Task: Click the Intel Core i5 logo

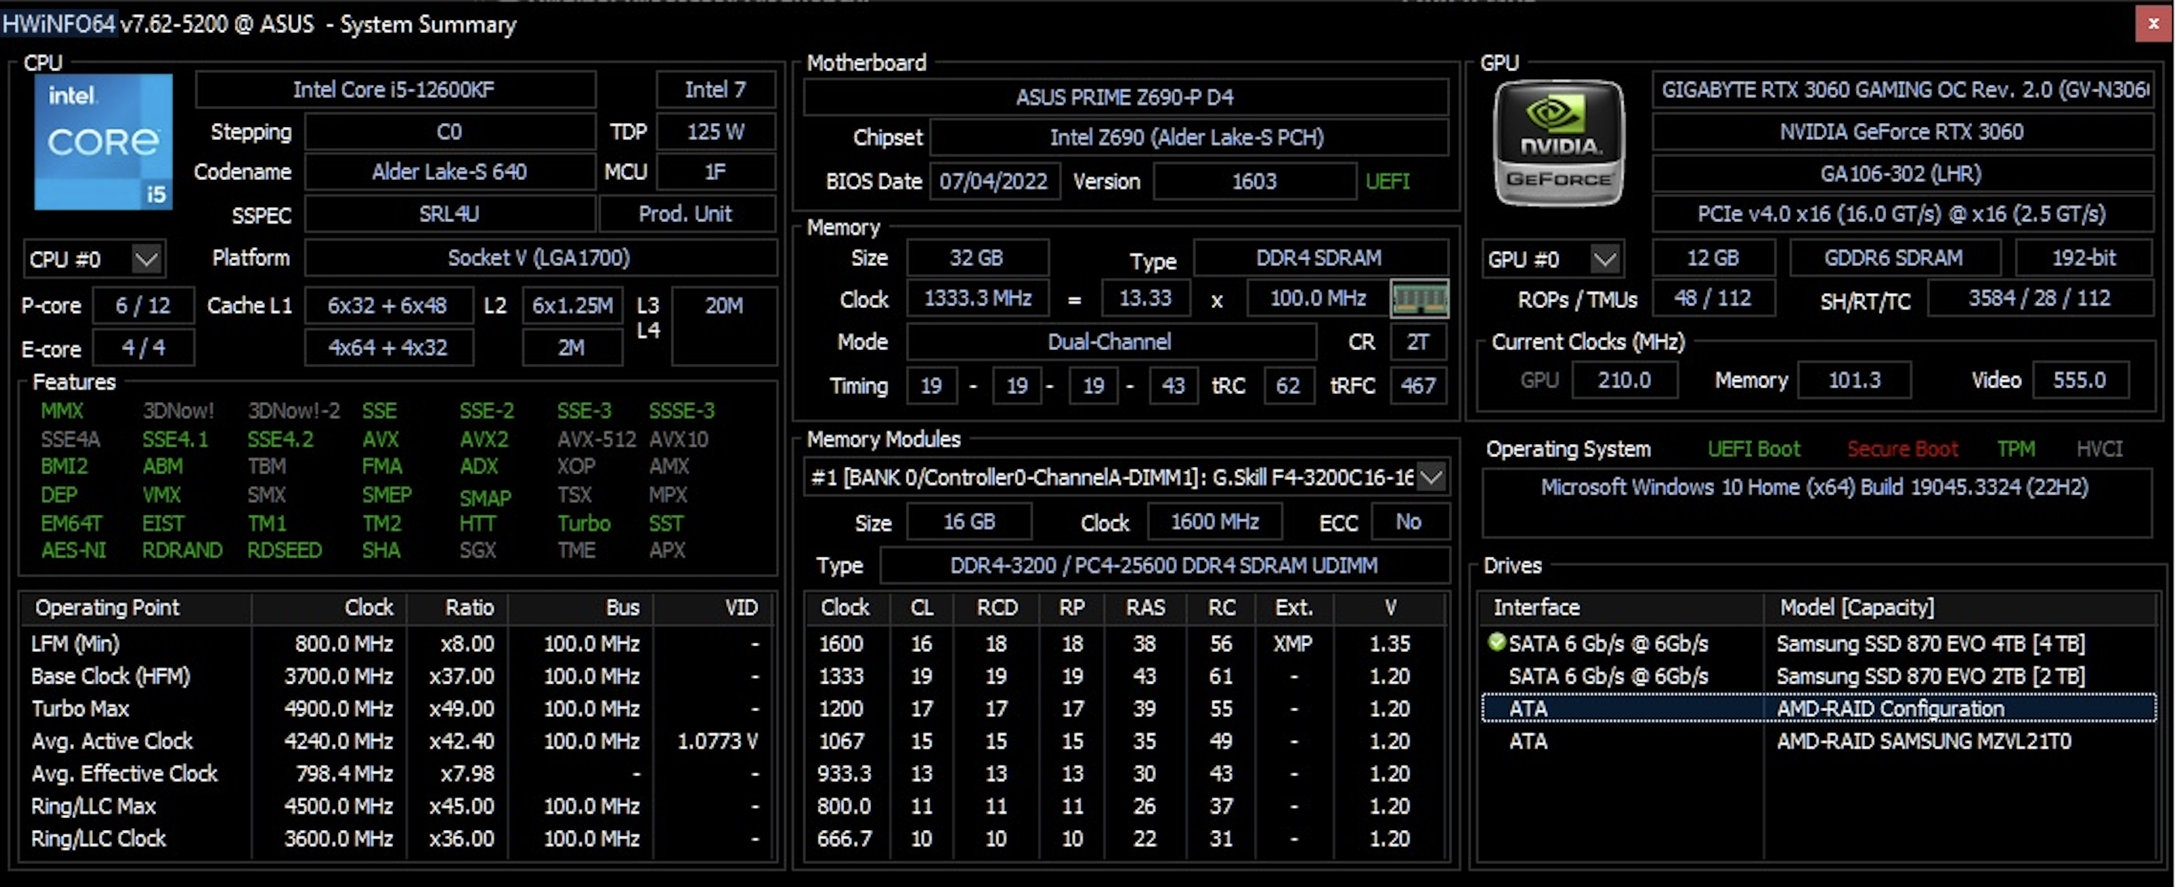Action: [103, 142]
